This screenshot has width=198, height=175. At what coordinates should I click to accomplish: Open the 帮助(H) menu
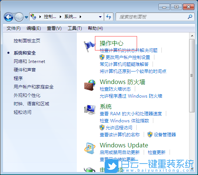point(95,28)
